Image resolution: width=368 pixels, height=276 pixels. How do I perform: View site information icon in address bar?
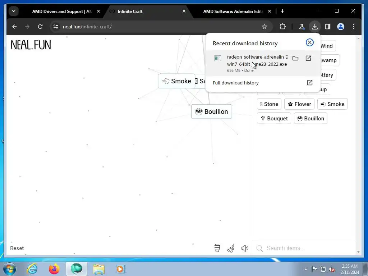pyautogui.click(x=56, y=27)
